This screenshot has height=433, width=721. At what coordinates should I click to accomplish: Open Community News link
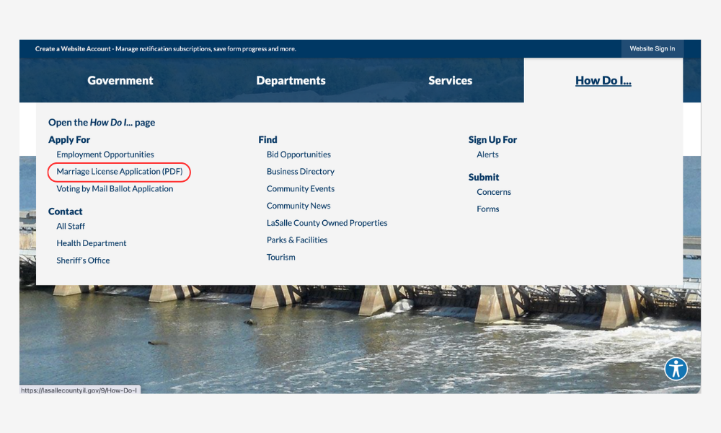299,206
